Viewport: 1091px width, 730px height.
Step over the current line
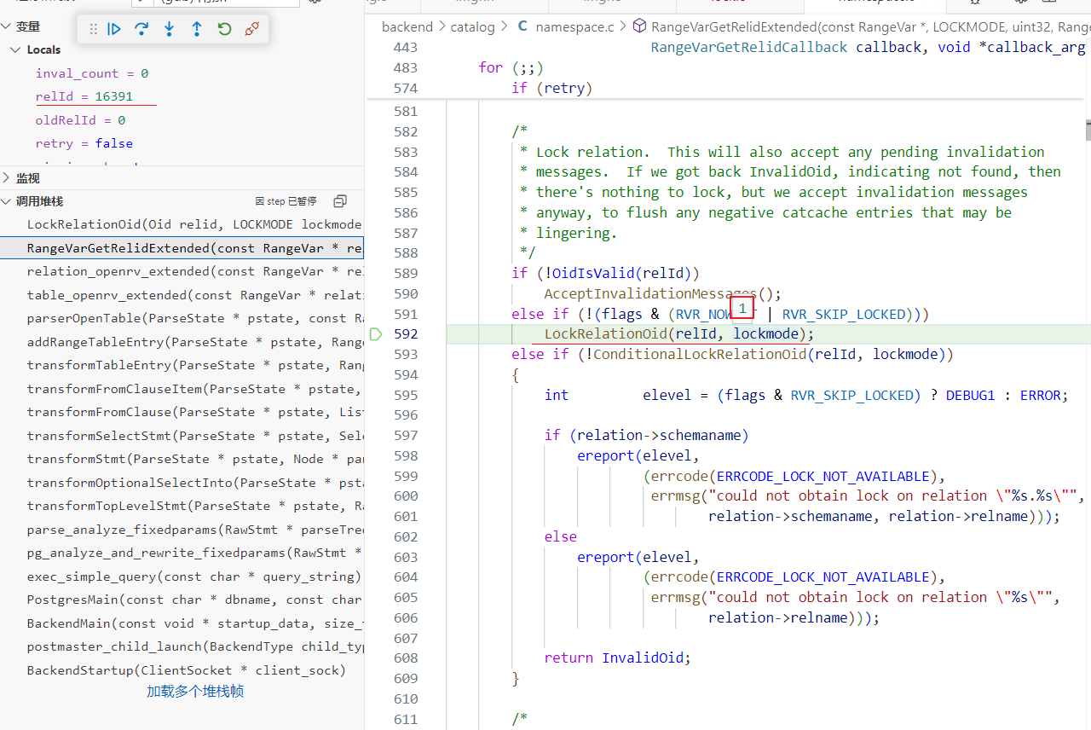[x=141, y=29]
